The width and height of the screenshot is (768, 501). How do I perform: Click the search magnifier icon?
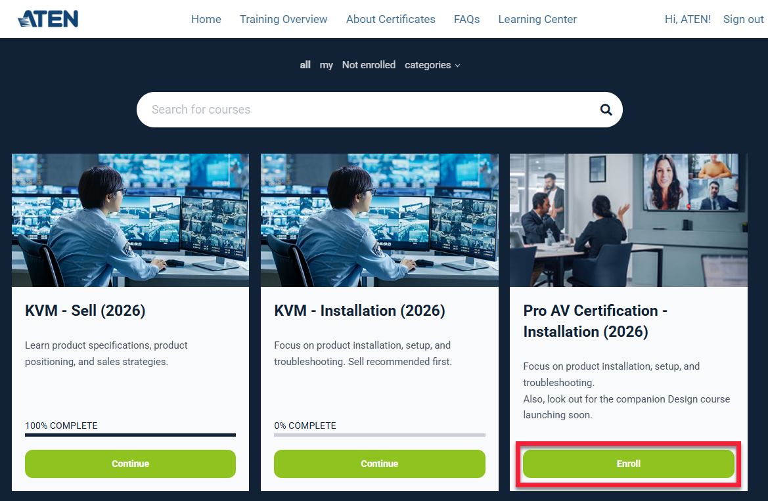point(606,110)
